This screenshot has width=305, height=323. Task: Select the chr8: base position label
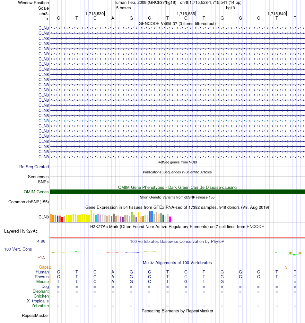click(44, 14)
